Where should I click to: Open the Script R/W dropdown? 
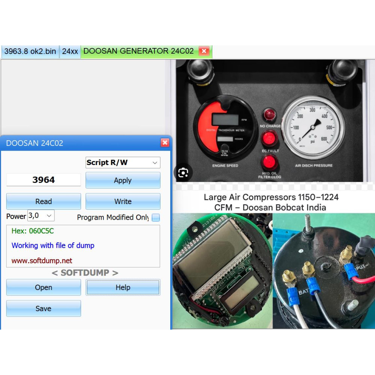(x=123, y=163)
